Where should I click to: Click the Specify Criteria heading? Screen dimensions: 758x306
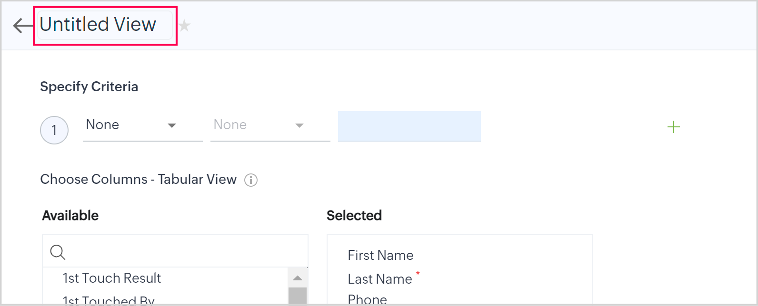click(89, 86)
